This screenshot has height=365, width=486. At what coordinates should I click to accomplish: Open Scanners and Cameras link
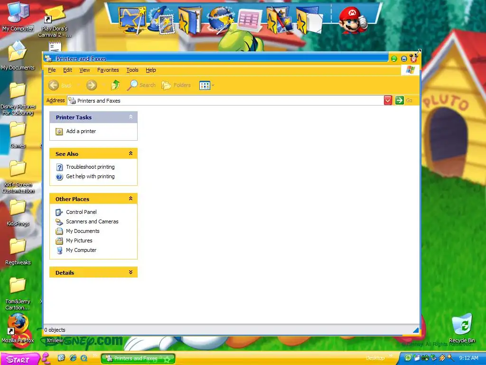coord(92,221)
